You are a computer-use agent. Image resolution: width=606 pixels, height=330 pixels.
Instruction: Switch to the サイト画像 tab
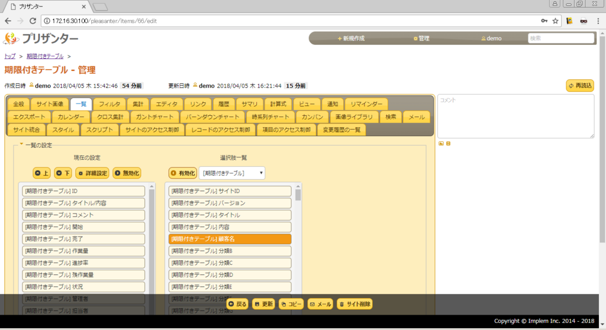[x=50, y=104]
